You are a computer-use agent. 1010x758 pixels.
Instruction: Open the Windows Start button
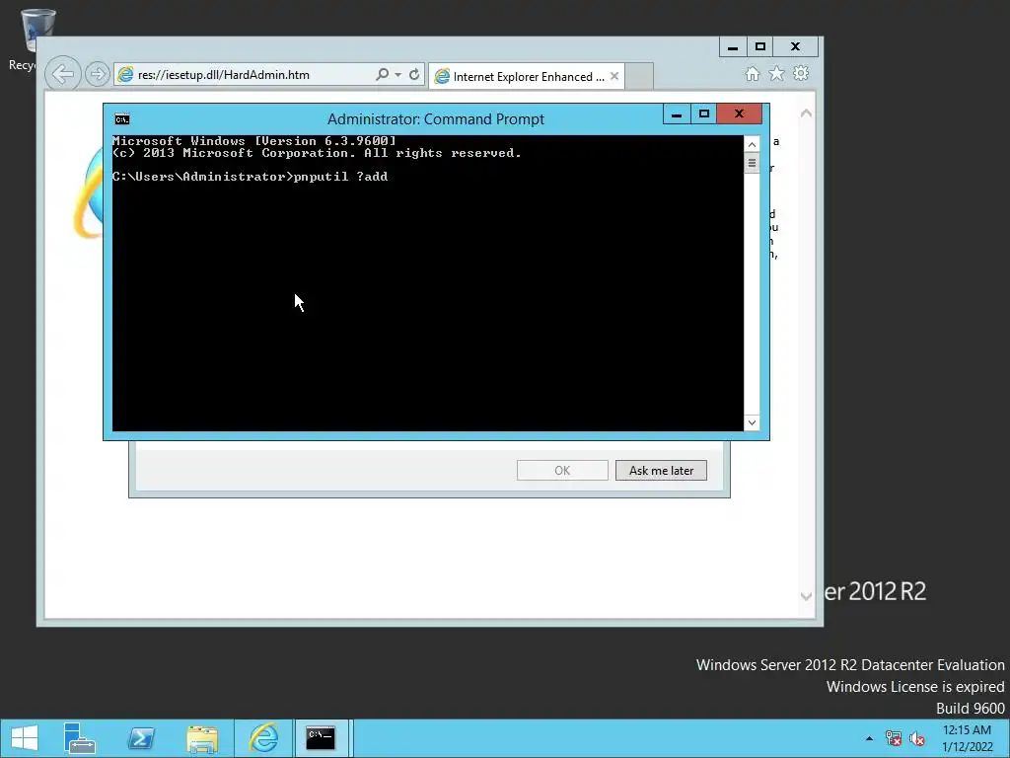point(25,738)
